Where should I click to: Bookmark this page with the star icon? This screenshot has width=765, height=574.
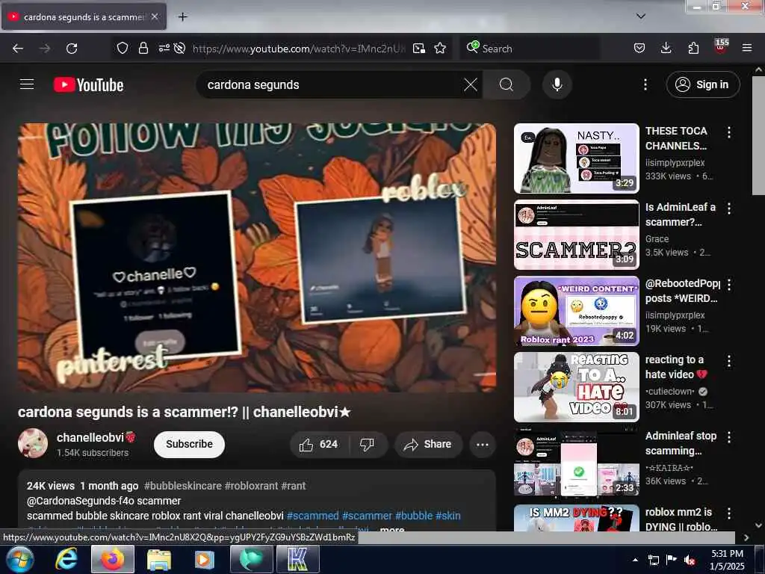coord(440,48)
